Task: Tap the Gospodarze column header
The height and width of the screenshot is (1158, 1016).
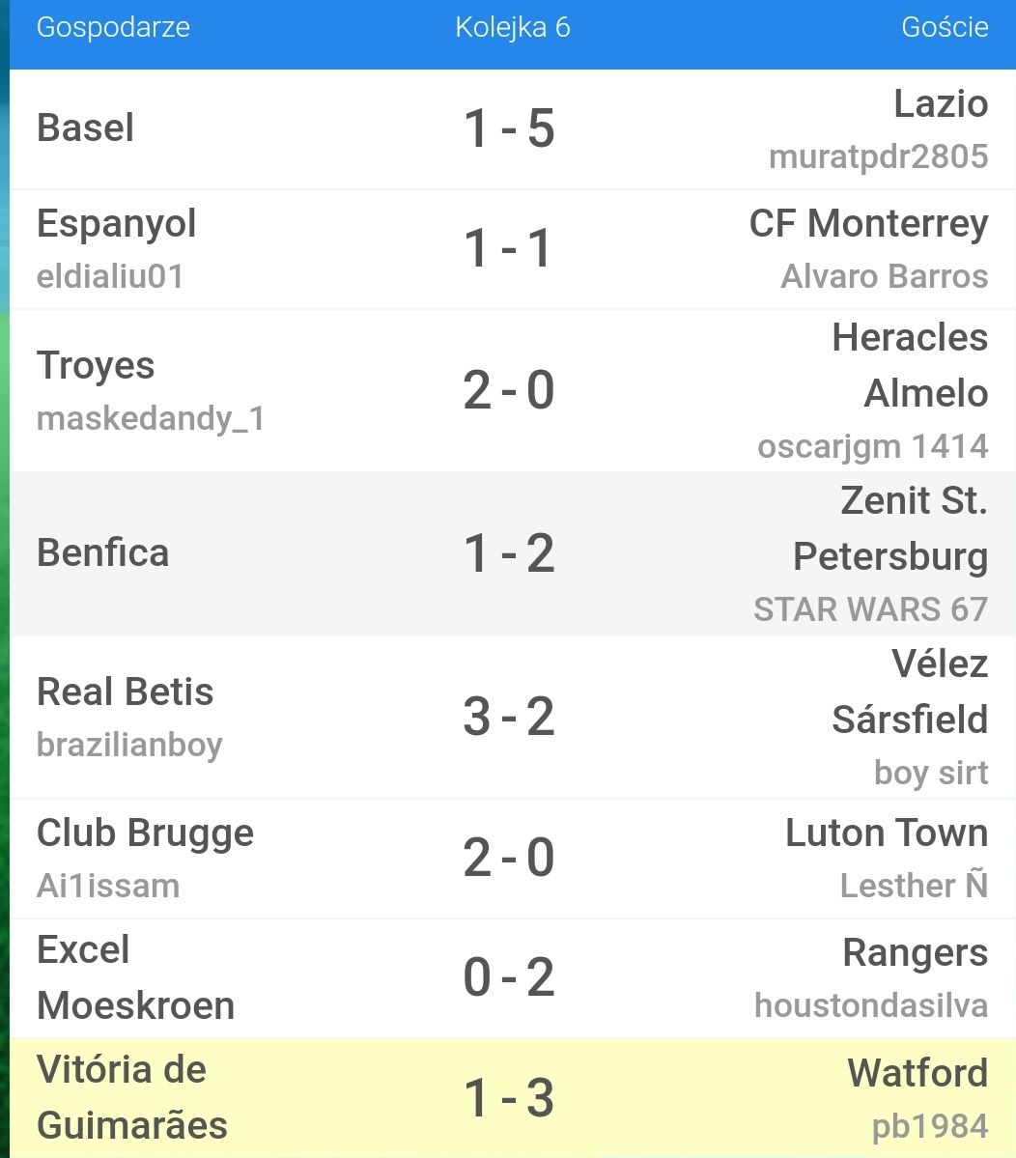Action: (113, 27)
